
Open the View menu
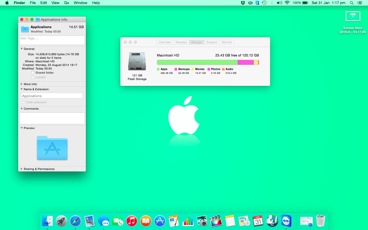(55, 3)
